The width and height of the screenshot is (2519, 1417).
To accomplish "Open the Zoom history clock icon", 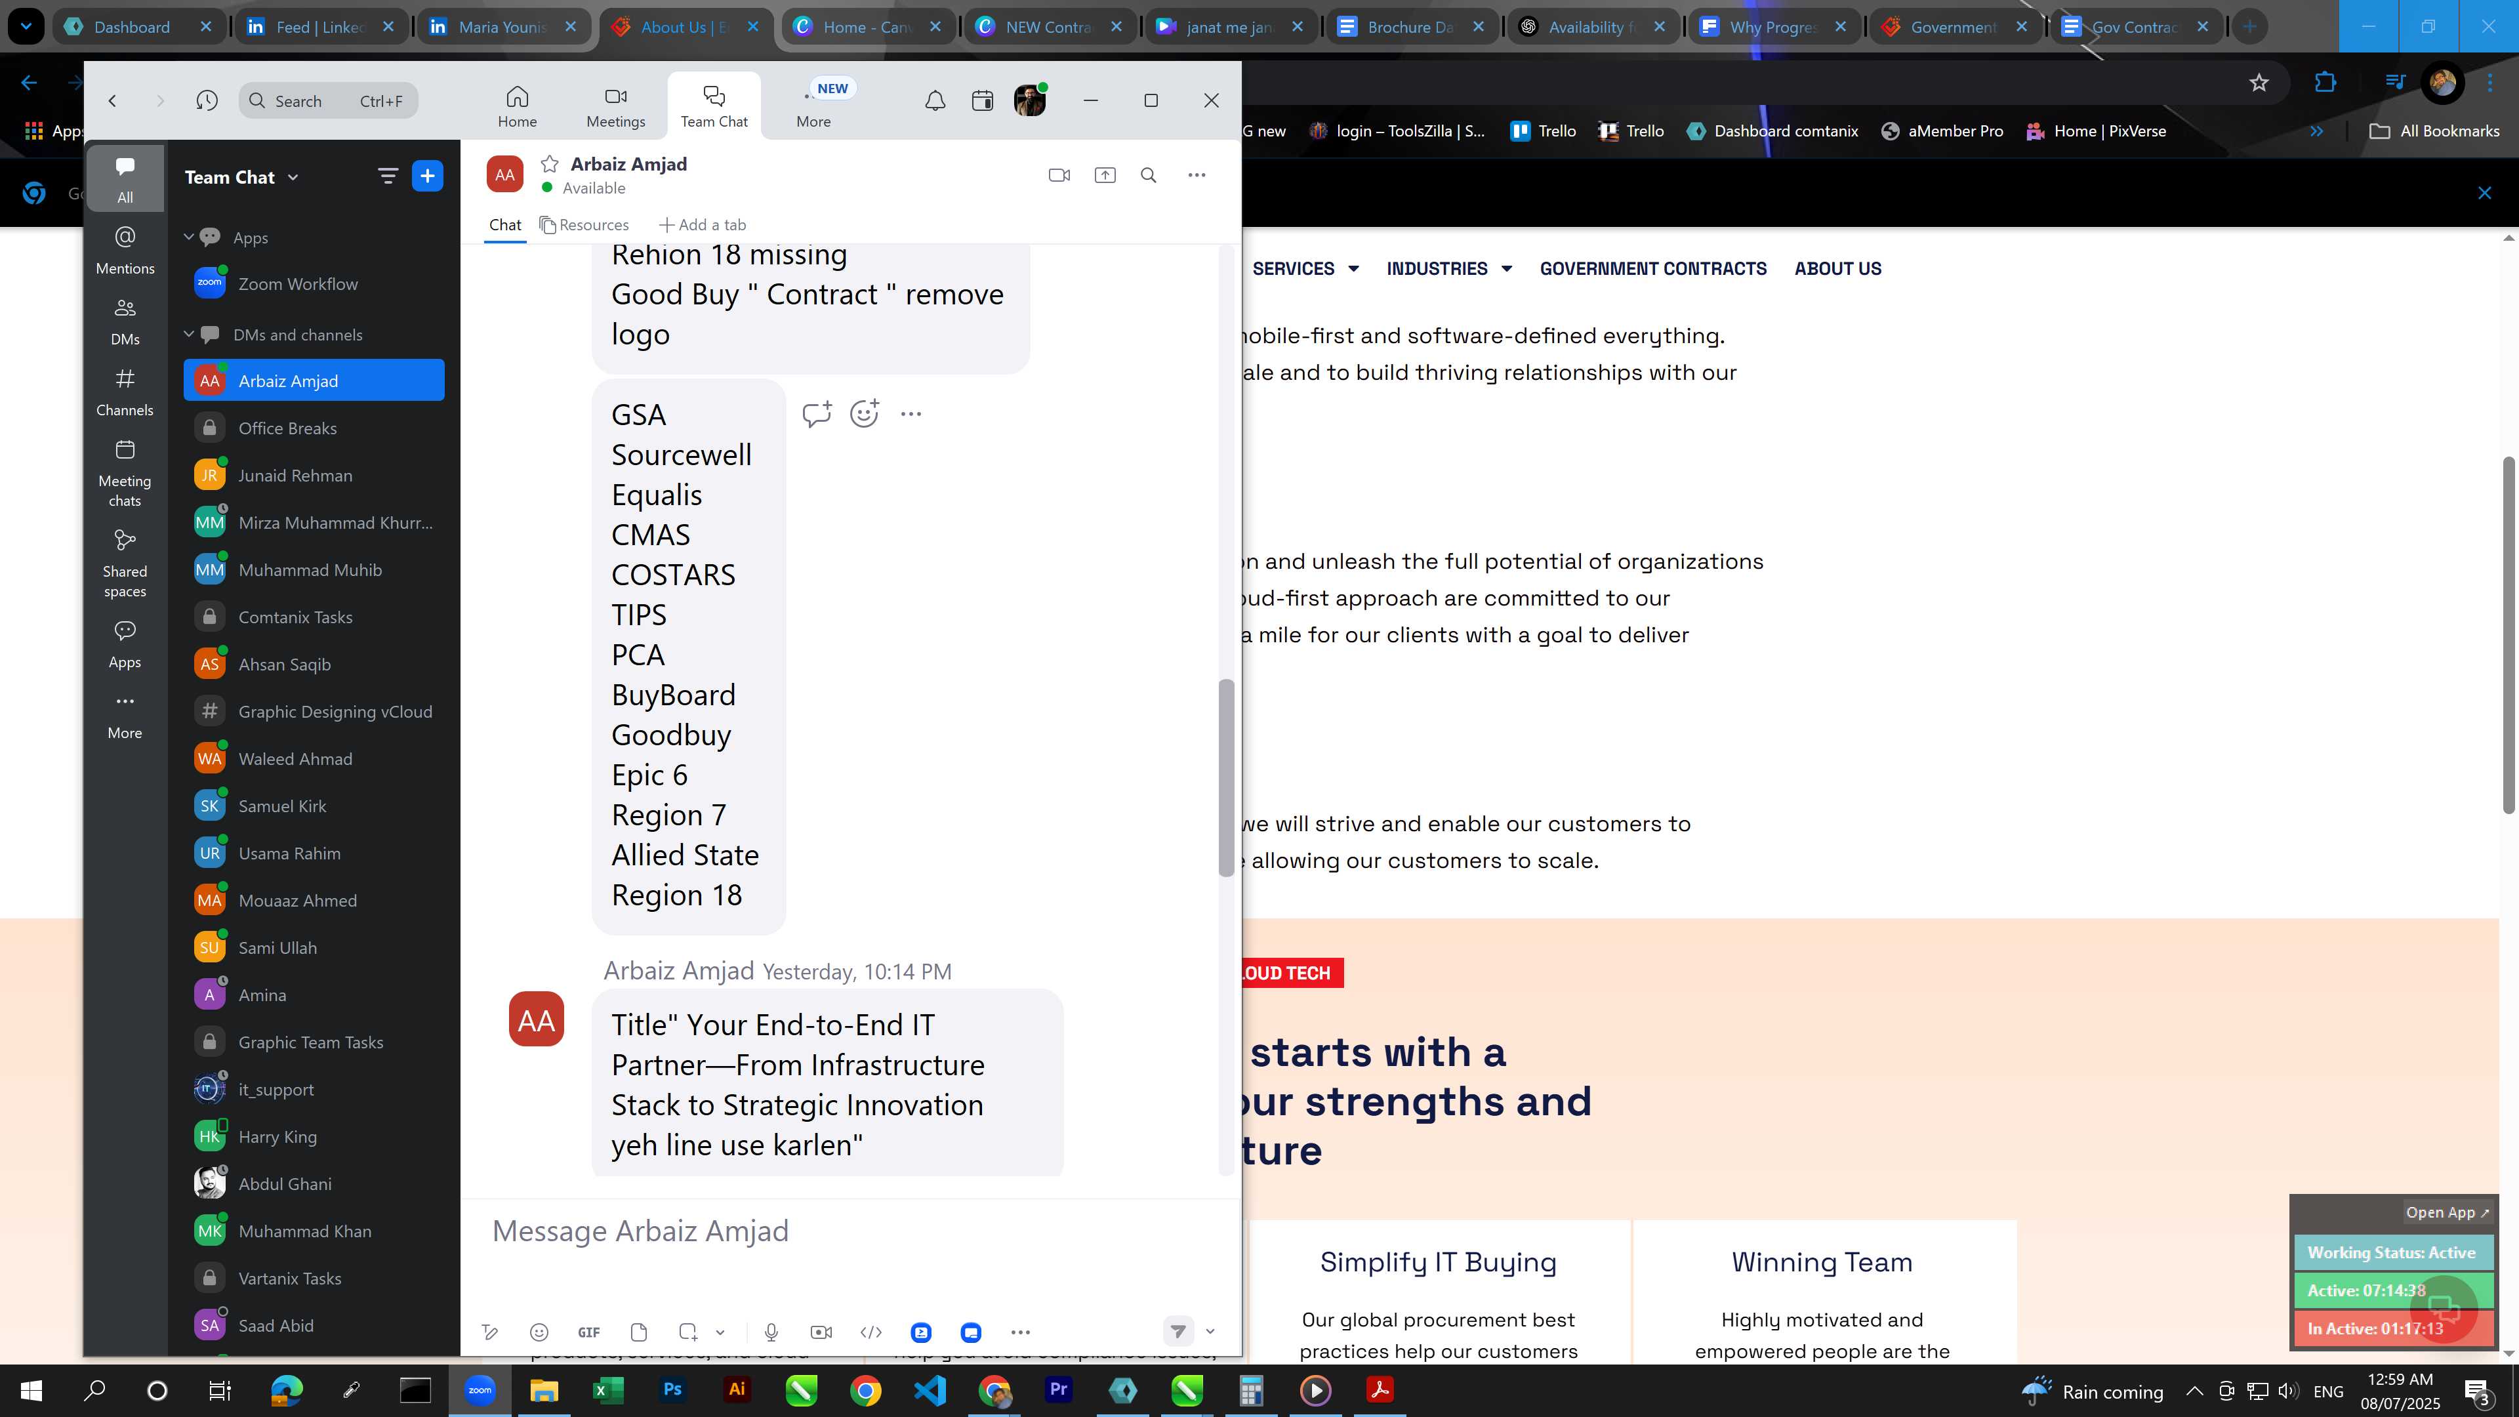I will pos(207,101).
